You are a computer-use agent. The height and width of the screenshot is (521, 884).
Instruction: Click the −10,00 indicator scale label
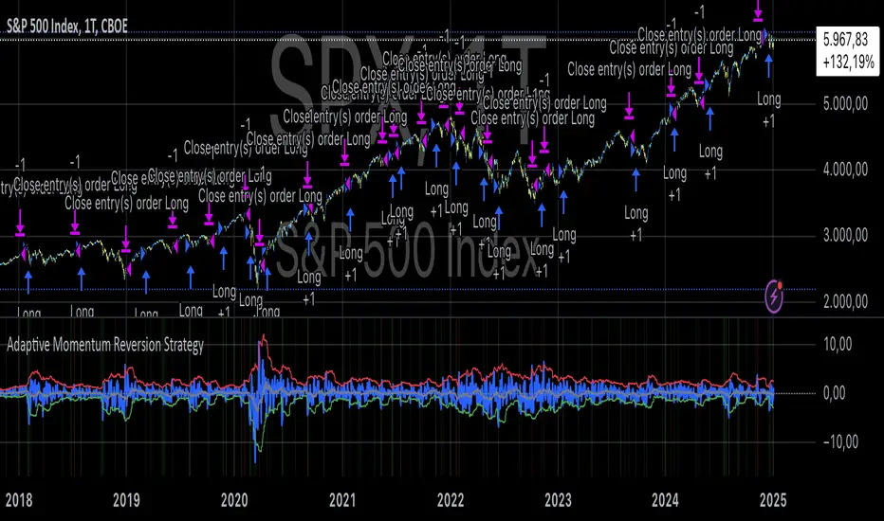point(841,442)
